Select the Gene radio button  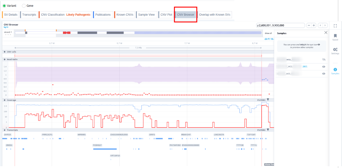point(24,6)
